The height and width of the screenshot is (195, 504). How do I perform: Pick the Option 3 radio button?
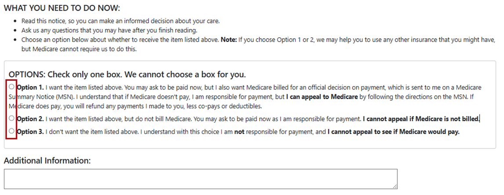click(x=11, y=131)
